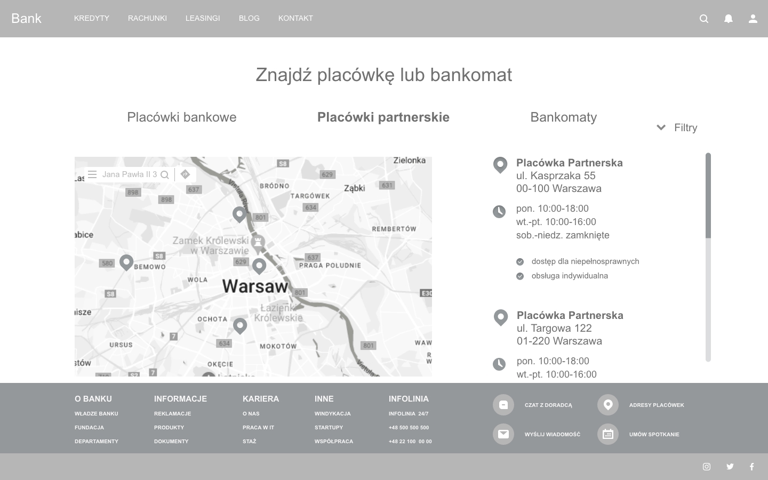This screenshot has height=480, width=768.
Task: Open the Twitter icon in footer
Action: [730, 467]
